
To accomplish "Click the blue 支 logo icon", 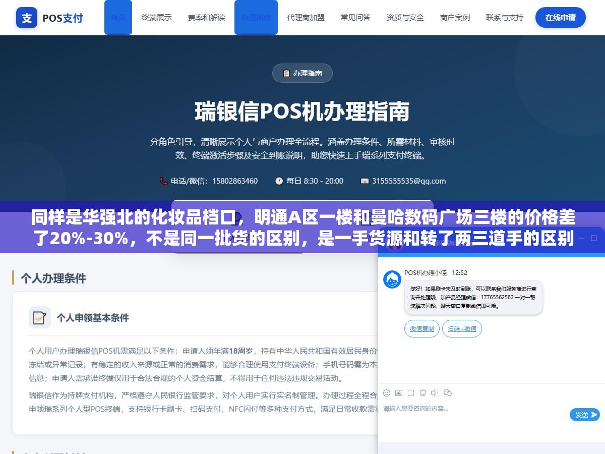I will click(x=27, y=18).
